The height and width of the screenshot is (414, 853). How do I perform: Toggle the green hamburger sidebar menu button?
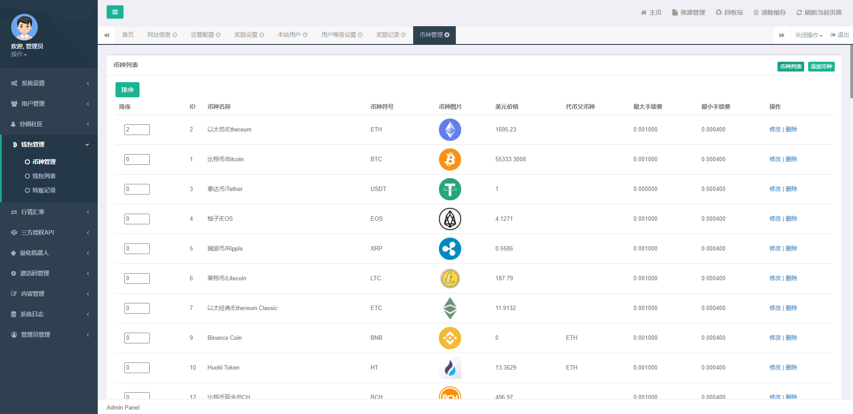115,12
